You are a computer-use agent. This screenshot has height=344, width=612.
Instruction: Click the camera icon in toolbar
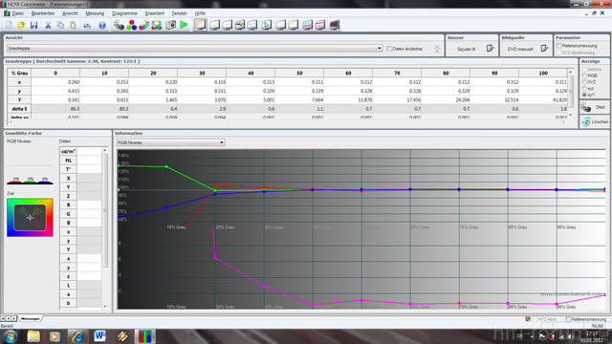coord(171,25)
